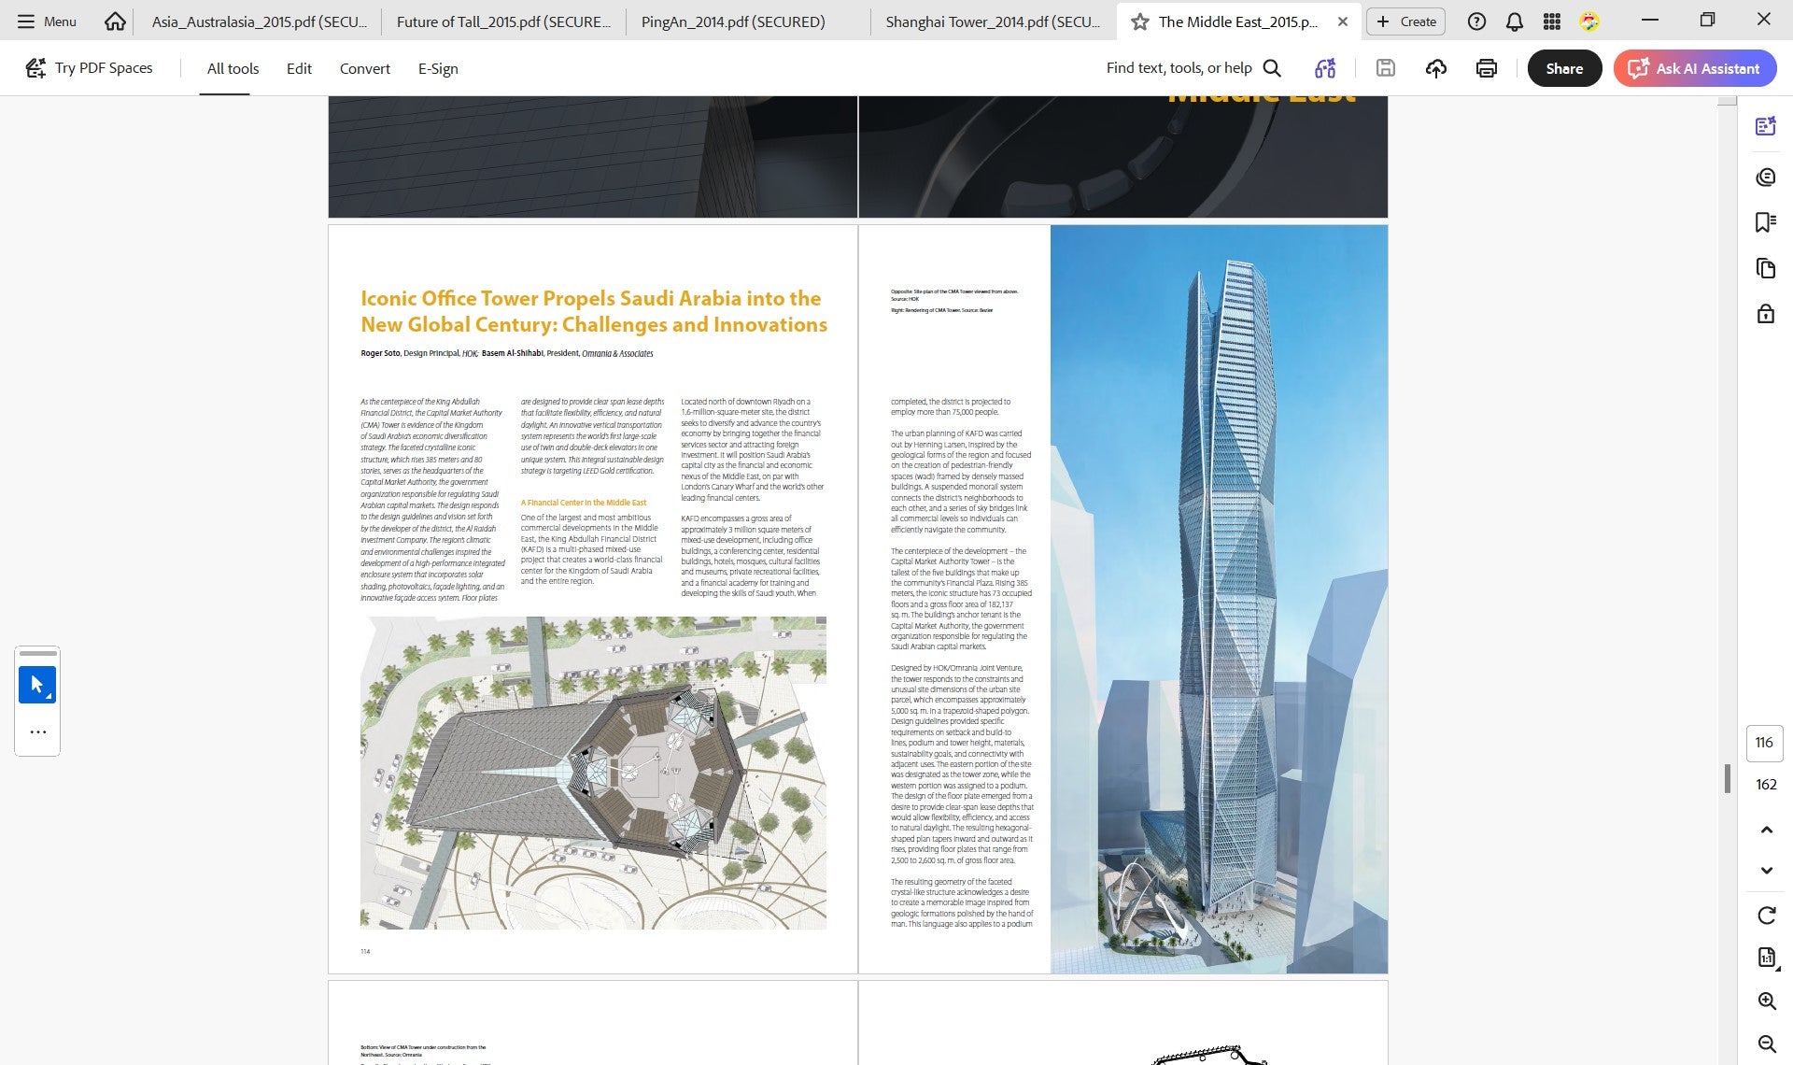Click the cloud upload icon
The height and width of the screenshot is (1065, 1793).
click(1435, 68)
